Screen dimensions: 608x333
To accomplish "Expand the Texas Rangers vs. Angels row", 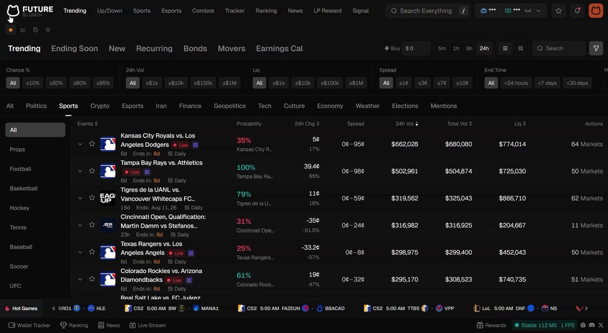I will coord(80,252).
